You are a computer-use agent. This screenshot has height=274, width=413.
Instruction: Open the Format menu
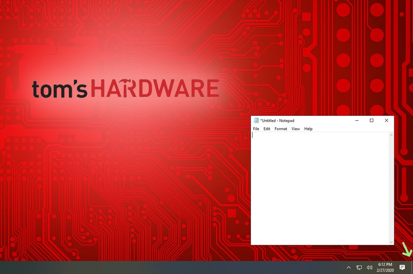click(x=281, y=128)
